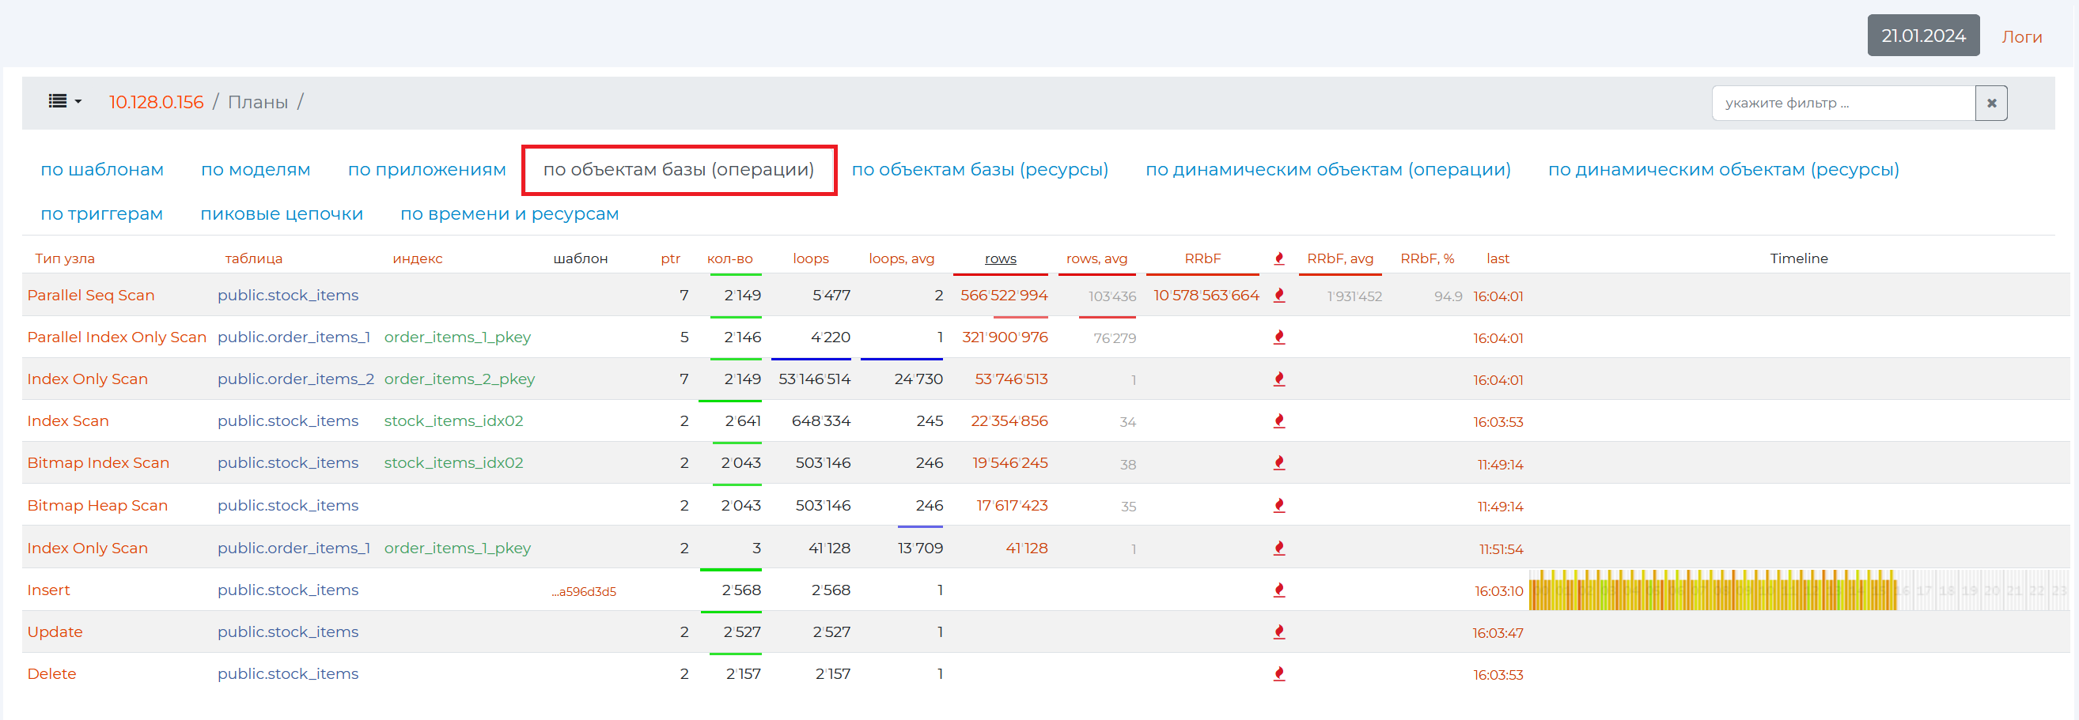The width and height of the screenshot is (2079, 720).
Task: Open the 10.128.0.156 breadcrumb link
Action: point(157,102)
